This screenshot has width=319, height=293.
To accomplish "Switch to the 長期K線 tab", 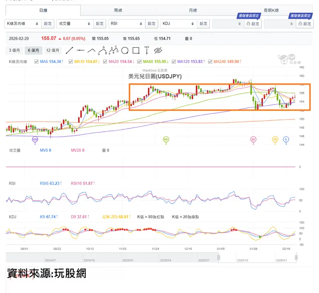I will [271, 10].
